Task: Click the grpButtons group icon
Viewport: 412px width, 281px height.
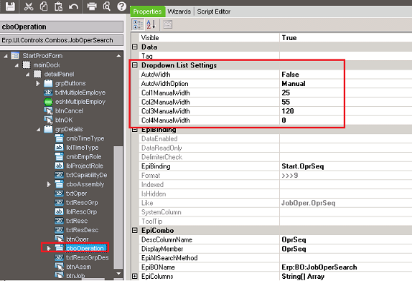Action: 48,83
